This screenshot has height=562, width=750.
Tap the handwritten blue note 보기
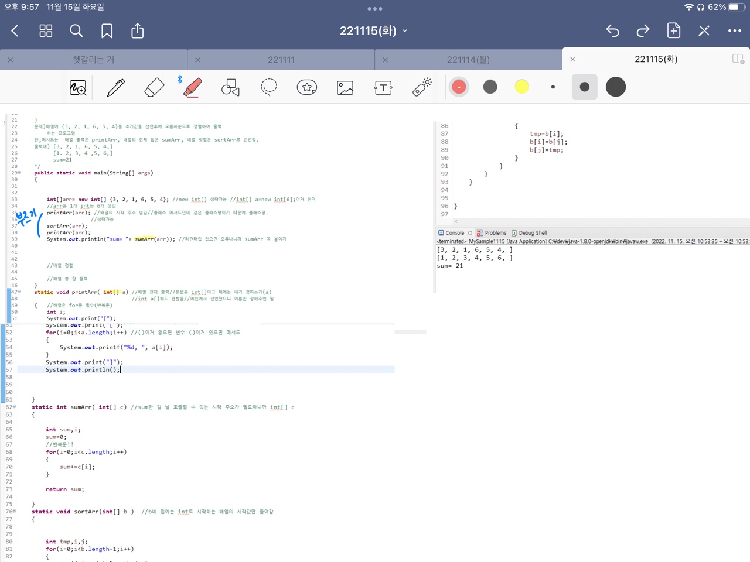(26, 218)
